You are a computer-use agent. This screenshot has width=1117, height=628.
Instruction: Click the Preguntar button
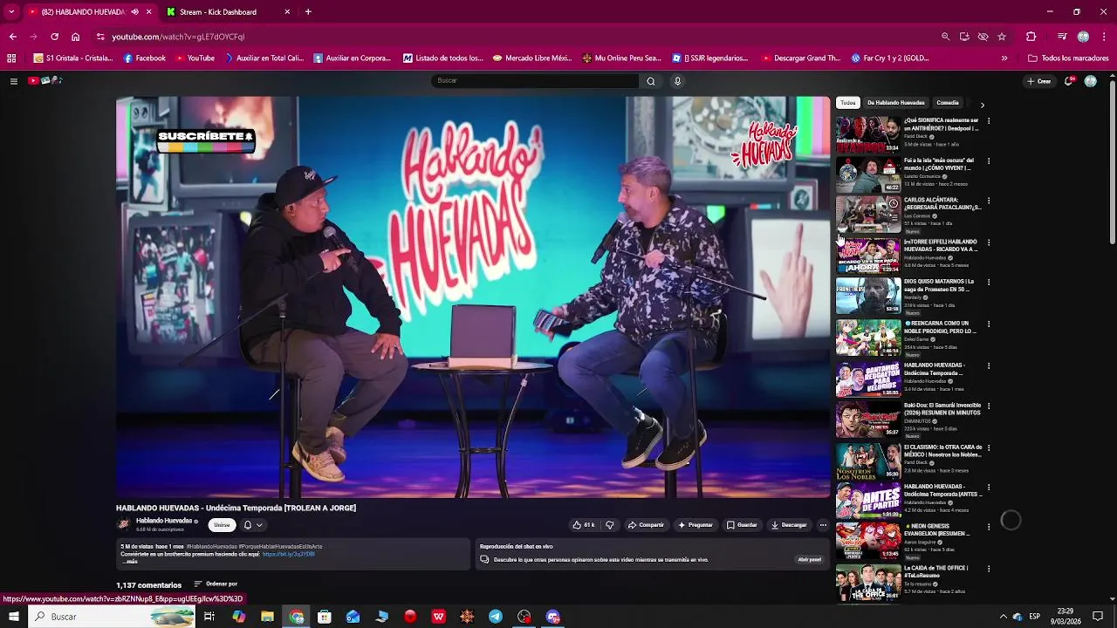[696, 525]
